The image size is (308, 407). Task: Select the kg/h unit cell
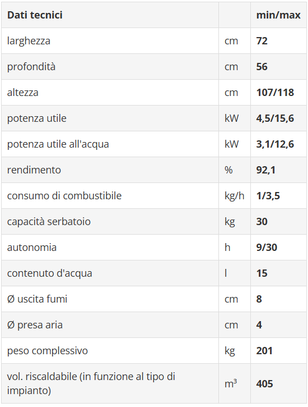pyautogui.click(x=235, y=196)
